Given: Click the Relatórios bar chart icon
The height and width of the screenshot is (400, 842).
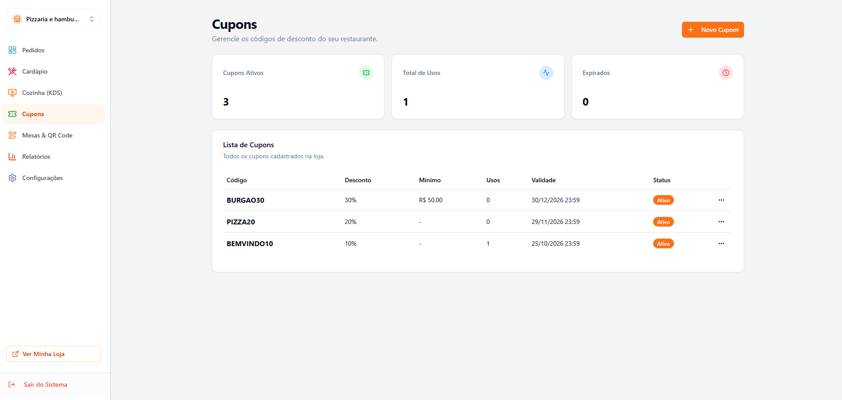Looking at the screenshot, I should 12,157.
